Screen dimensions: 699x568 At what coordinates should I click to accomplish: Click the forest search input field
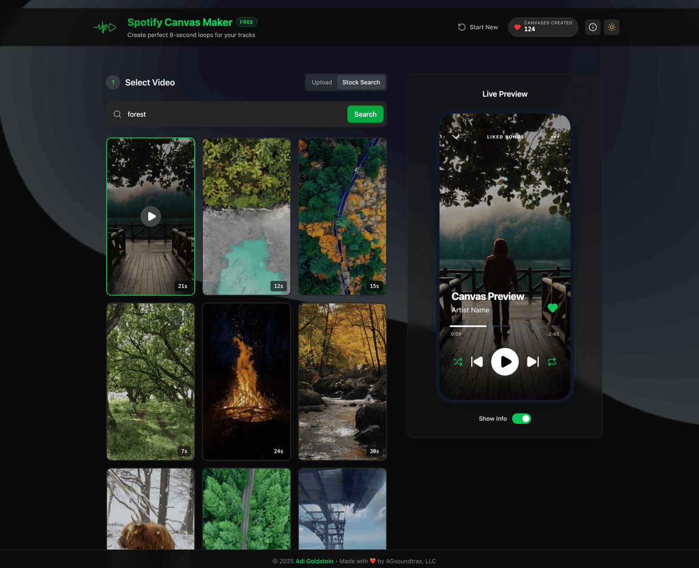[x=231, y=114]
